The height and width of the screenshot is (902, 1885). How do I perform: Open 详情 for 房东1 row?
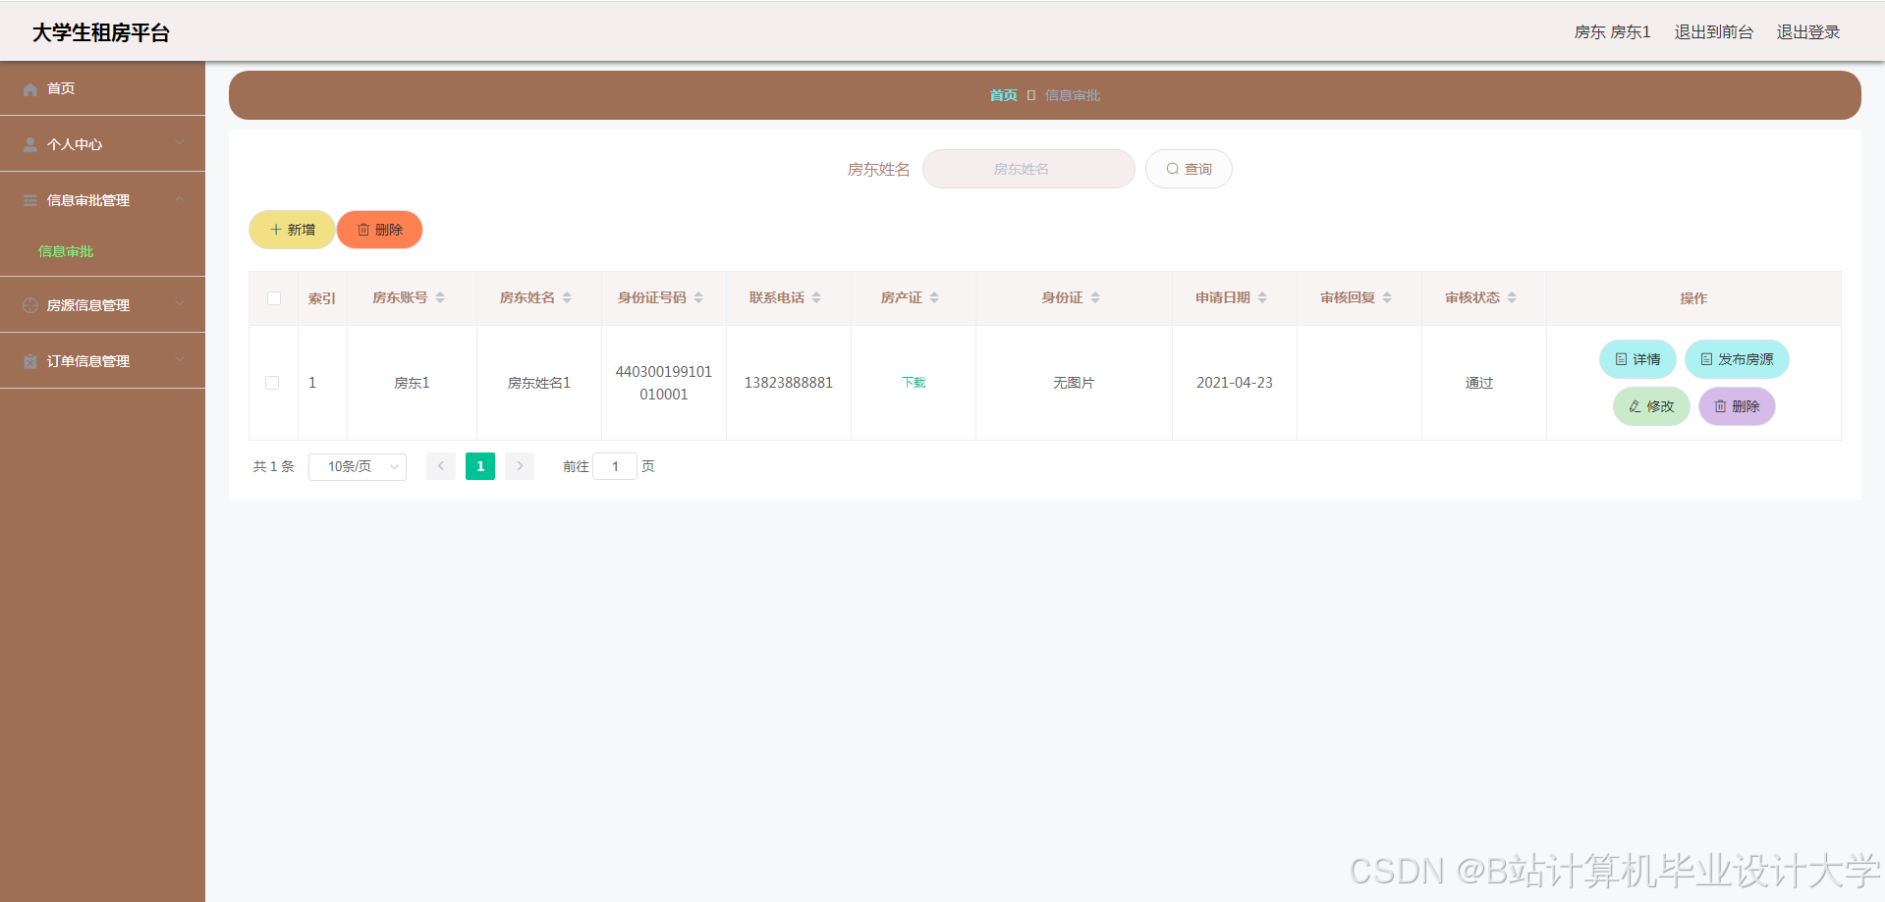click(1637, 359)
